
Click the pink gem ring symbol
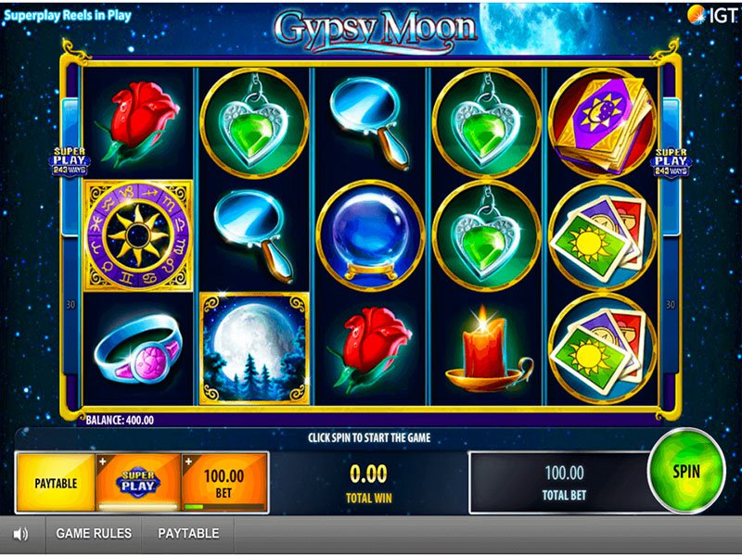pyautogui.click(x=138, y=348)
